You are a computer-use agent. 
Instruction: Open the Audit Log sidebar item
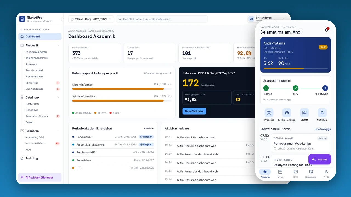(x=40, y=158)
